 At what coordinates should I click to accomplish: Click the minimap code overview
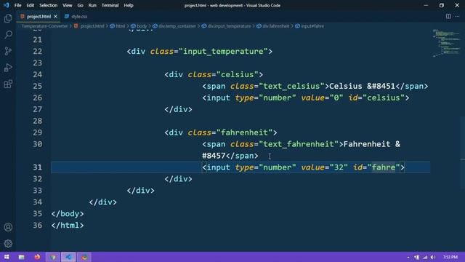coord(446,43)
